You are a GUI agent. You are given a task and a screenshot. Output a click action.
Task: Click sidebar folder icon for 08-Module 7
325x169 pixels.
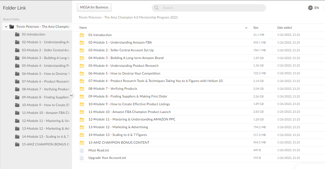pos(17,89)
